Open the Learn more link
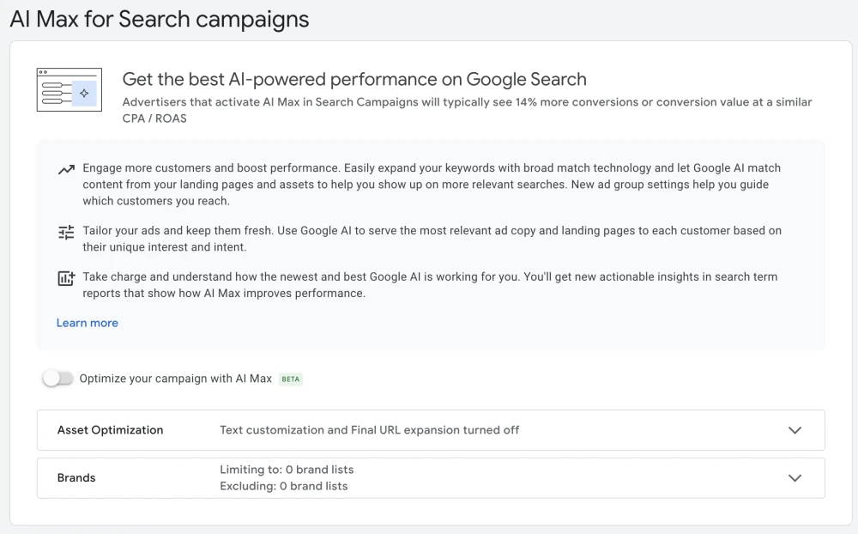 (87, 323)
